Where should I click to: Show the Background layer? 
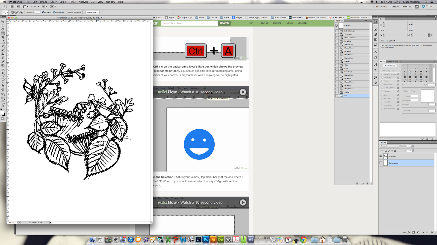381,163
